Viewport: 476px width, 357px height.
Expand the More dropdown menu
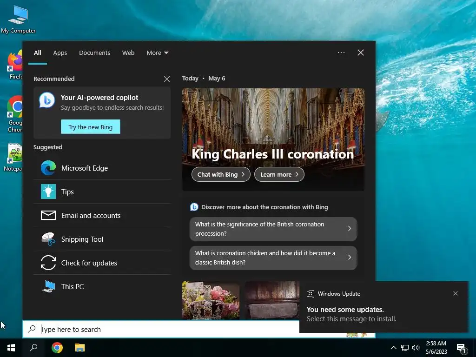click(157, 53)
